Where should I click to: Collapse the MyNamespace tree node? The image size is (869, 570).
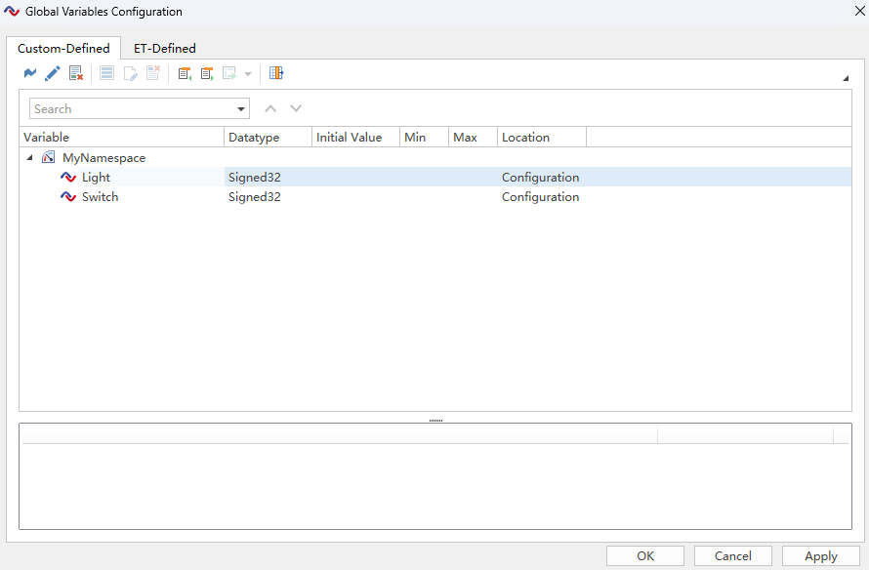tap(28, 158)
